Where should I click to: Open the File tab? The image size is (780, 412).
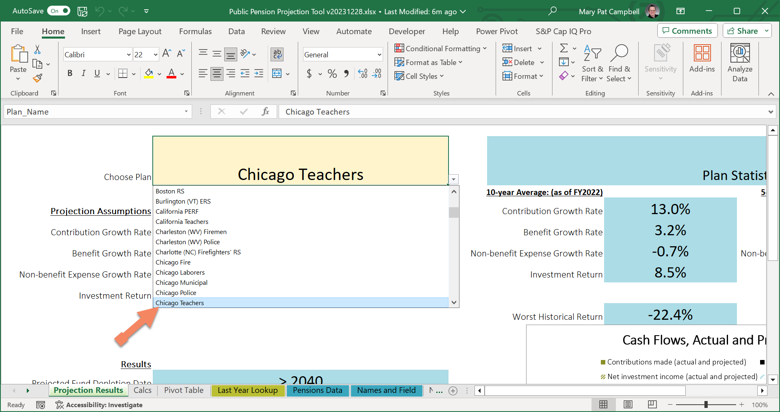pos(17,31)
